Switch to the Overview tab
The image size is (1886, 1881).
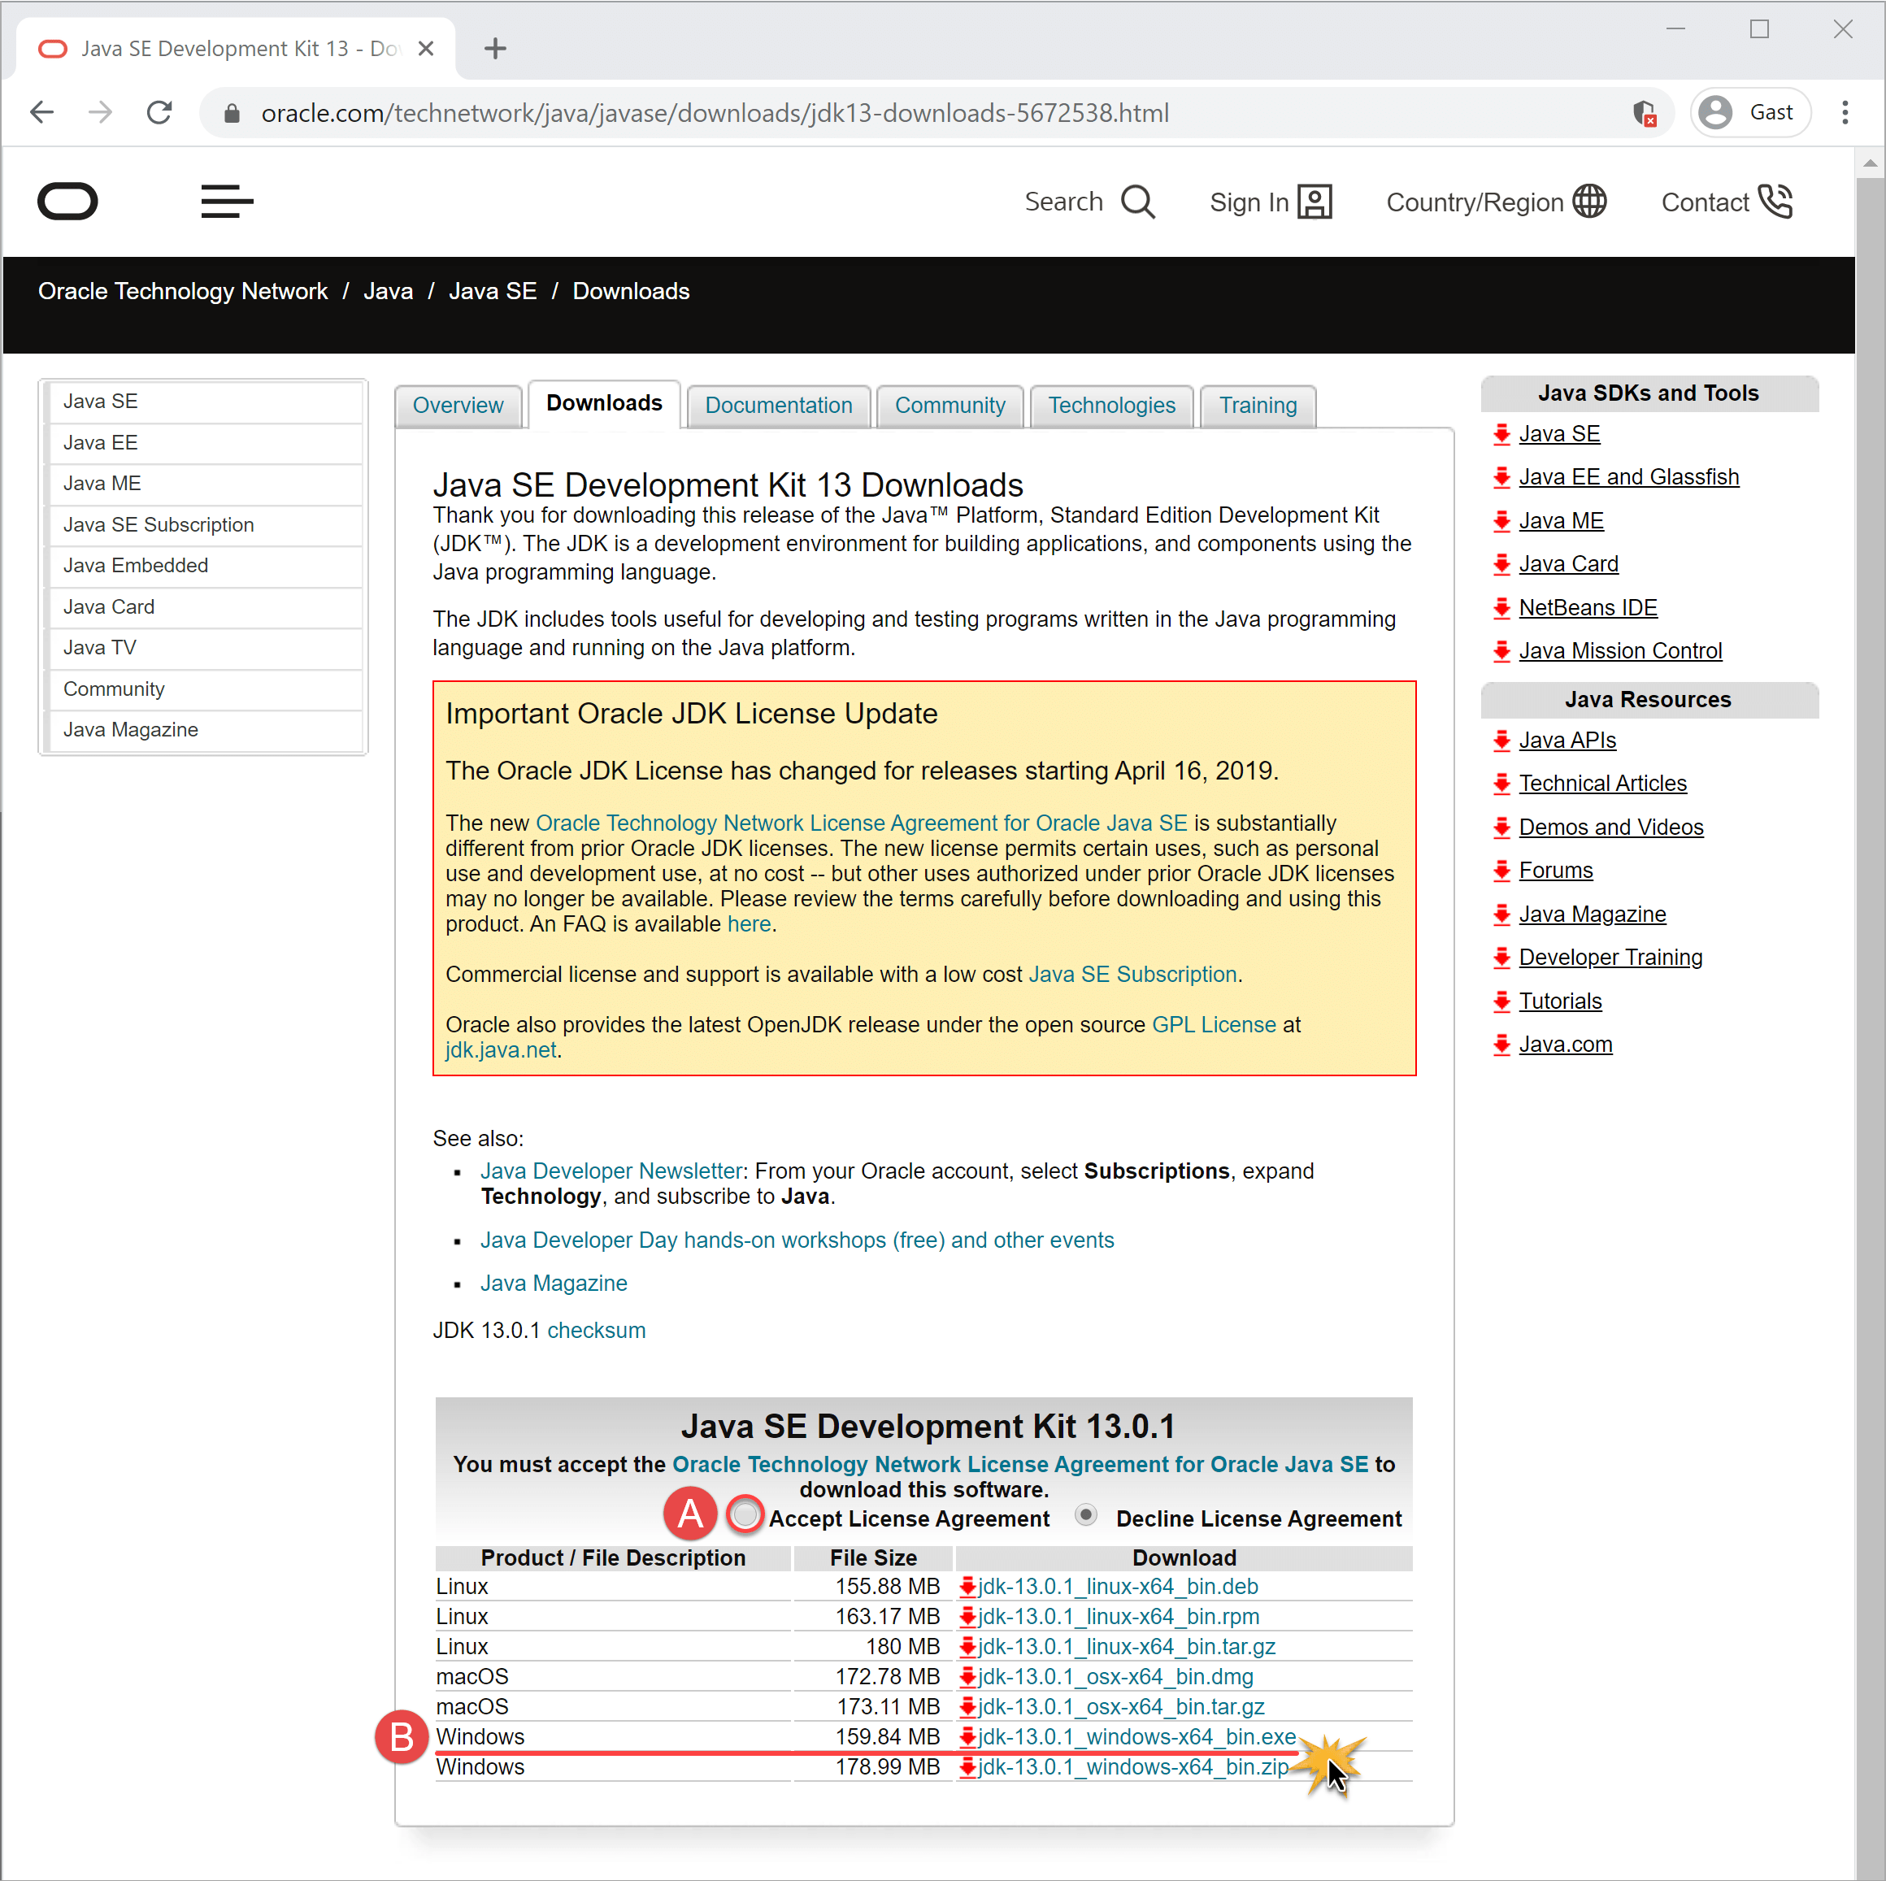click(x=458, y=405)
